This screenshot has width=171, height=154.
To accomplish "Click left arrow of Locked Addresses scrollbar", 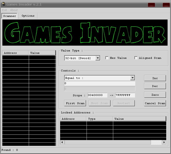I will pyautogui.click(x=62, y=142).
